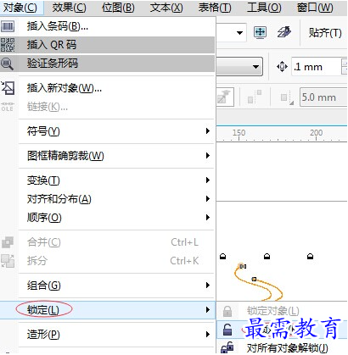The width and height of the screenshot is (348, 355).
Task: Click the right locked handle above curve
Action: pos(310,257)
